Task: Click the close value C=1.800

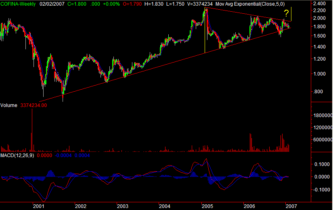Action: coord(77,4)
